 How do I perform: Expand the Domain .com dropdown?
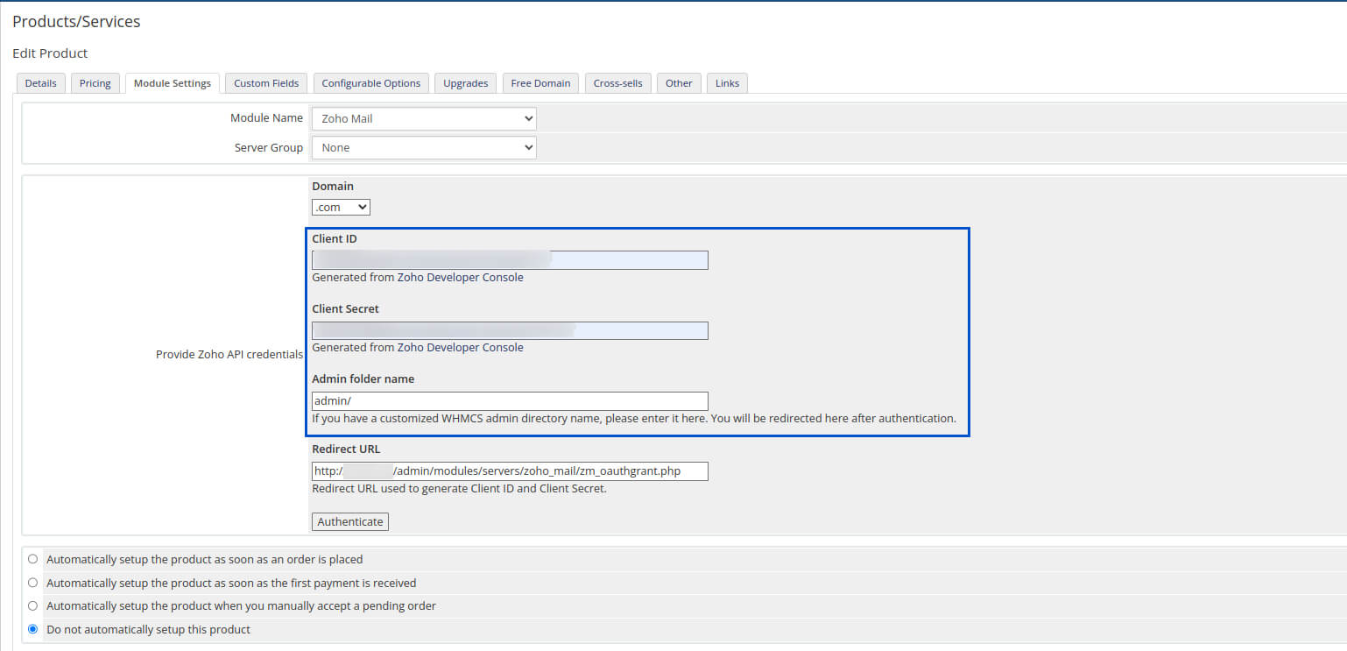click(x=341, y=208)
